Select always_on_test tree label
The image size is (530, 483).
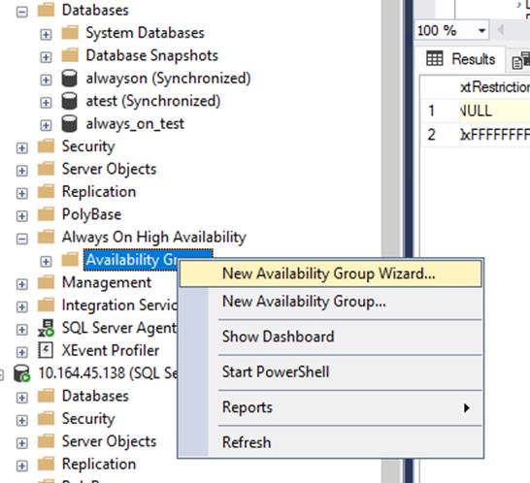pos(135,124)
